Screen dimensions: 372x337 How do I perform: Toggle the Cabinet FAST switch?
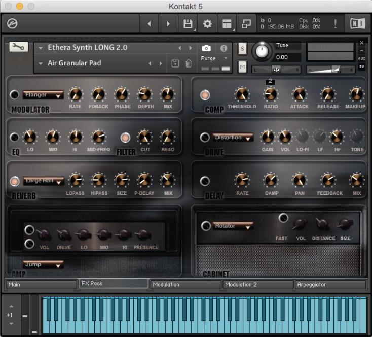[283, 218]
